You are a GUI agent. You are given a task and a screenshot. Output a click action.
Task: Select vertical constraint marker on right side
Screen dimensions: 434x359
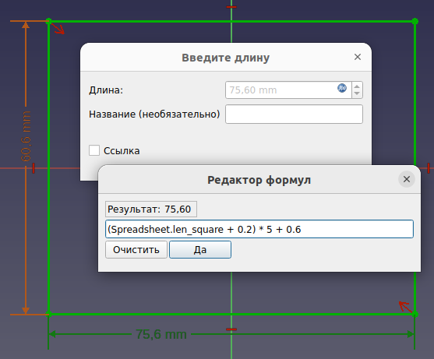coord(429,168)
